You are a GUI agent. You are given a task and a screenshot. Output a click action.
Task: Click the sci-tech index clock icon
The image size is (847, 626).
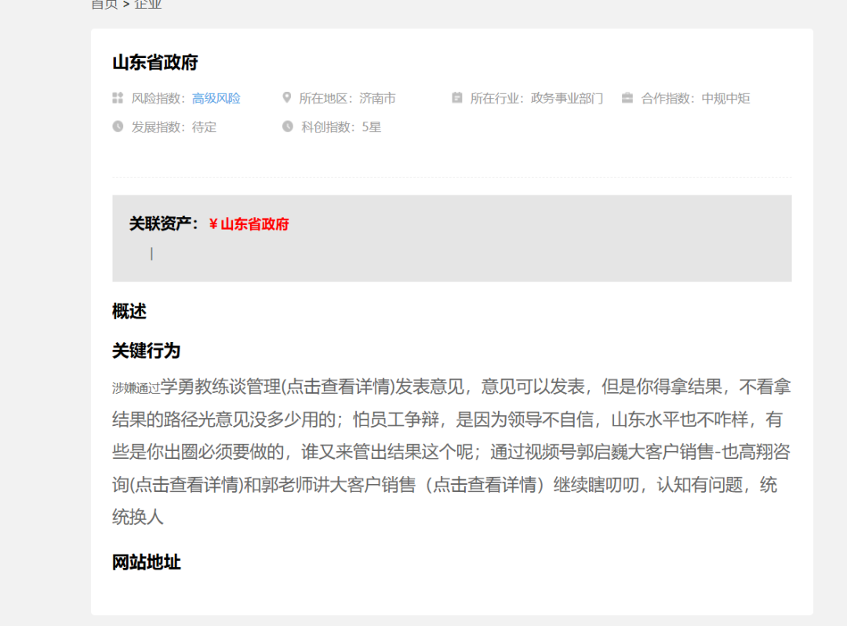[287, 126]
